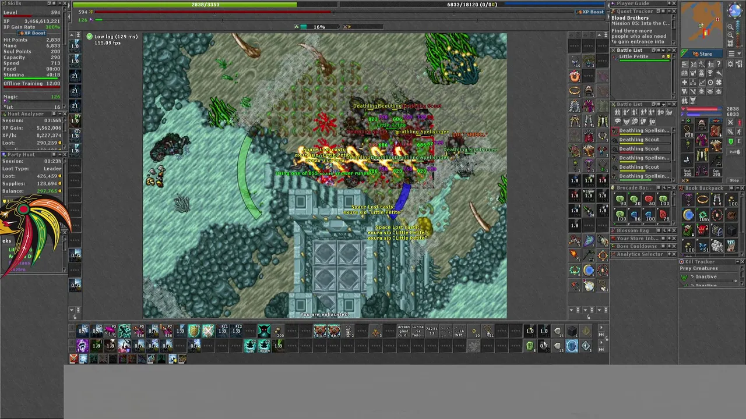This screenshot has width=746, height=419.
Task: Select the blue moon mirror item in Book Backpack
Action: pos(689,215)
